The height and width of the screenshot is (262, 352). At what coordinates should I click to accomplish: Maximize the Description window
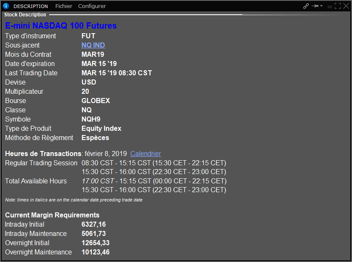338,6
